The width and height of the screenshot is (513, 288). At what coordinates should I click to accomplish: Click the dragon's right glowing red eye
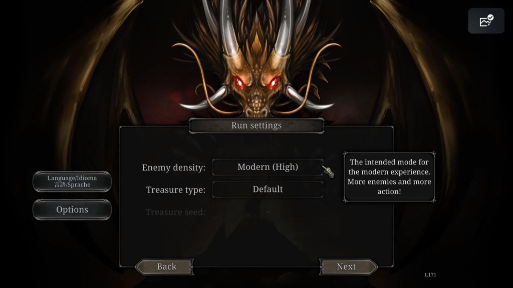tap(273, 82)
